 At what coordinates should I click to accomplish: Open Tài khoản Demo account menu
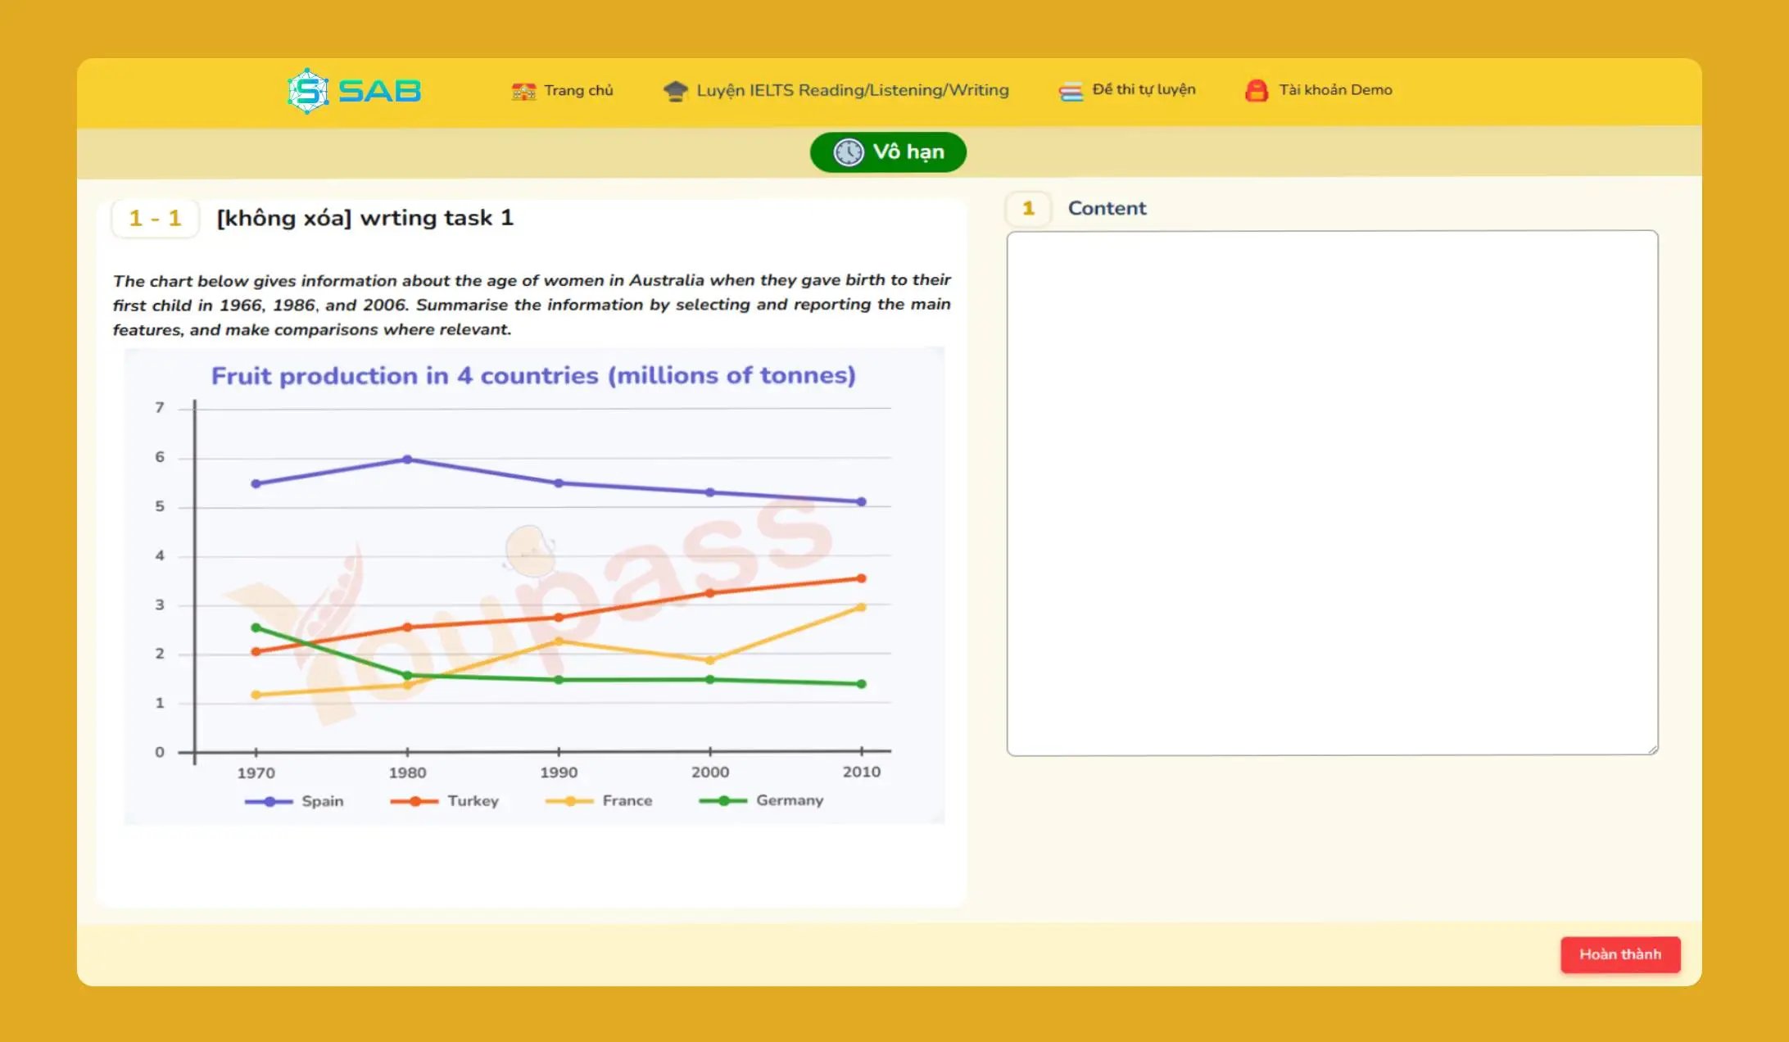1335,90
